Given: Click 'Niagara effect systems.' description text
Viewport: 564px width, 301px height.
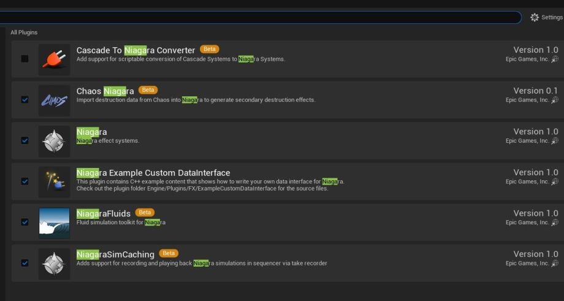Looking at the screenshot, I should [x=108, y=141].
